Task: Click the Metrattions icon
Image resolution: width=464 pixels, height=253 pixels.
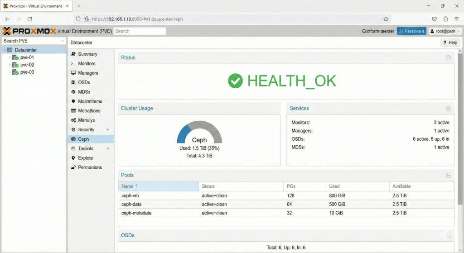Action: (x=73, y=110)
